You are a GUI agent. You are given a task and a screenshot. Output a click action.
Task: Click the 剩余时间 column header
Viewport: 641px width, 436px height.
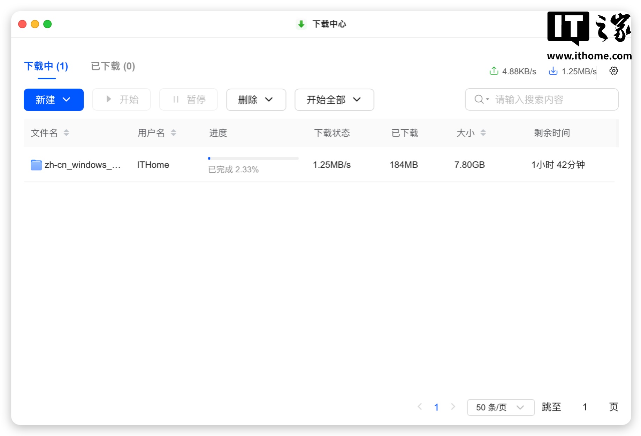click(x=552, y=133)
